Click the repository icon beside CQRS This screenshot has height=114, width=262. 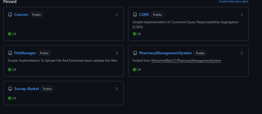coord(135,15)
